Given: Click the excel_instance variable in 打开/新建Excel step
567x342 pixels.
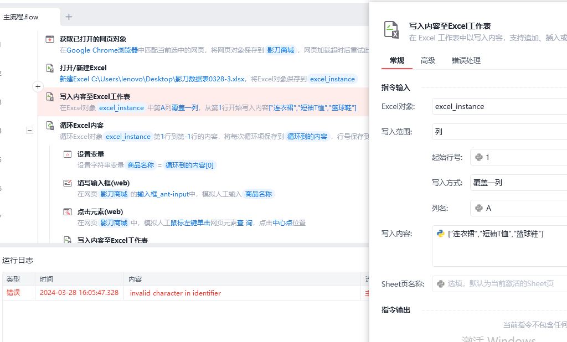Looking at the screenshot, I should point(332,79).
